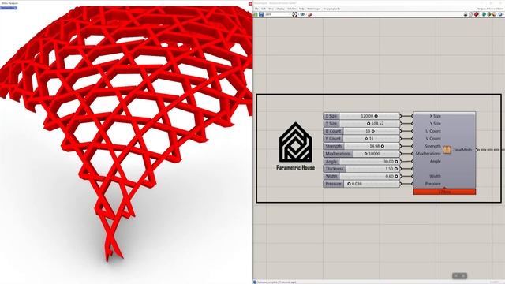
Task: Click the status bar icon at bottom left
Action: tap(255, 282)
